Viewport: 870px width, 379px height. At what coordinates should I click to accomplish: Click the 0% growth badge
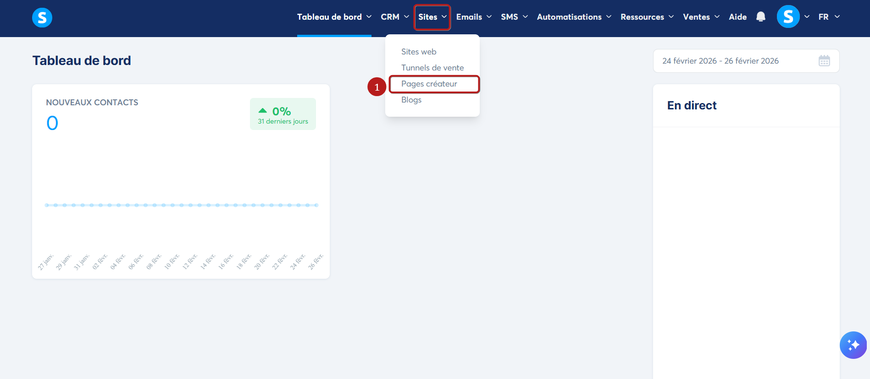(x=283, y=114)
